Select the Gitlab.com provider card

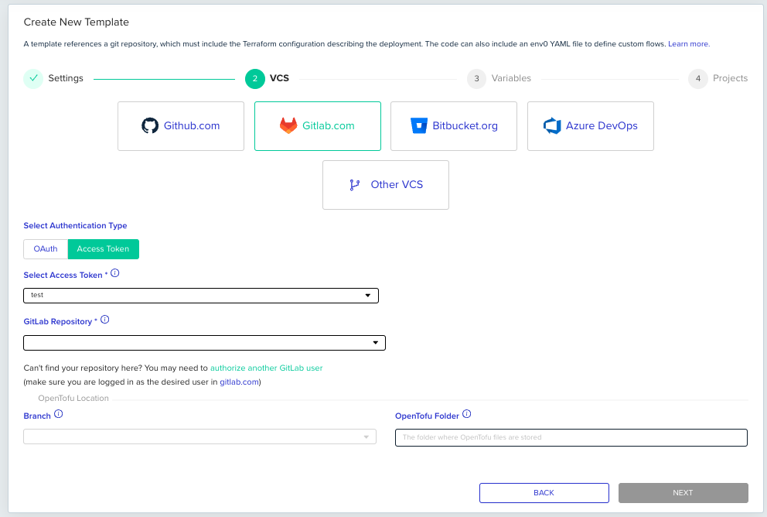click(318, 126)
